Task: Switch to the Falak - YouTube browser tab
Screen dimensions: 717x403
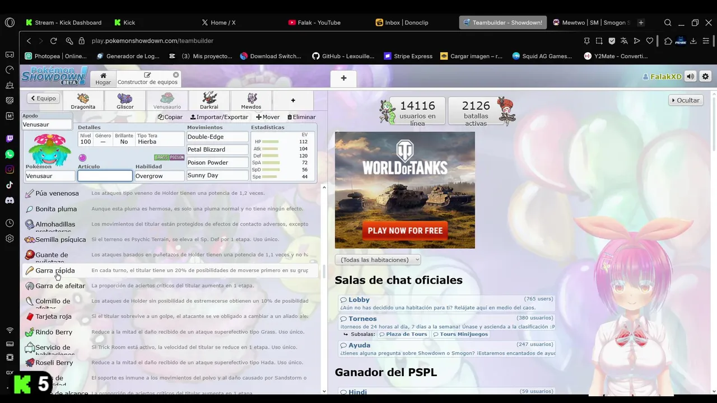Action: [314, 22]
